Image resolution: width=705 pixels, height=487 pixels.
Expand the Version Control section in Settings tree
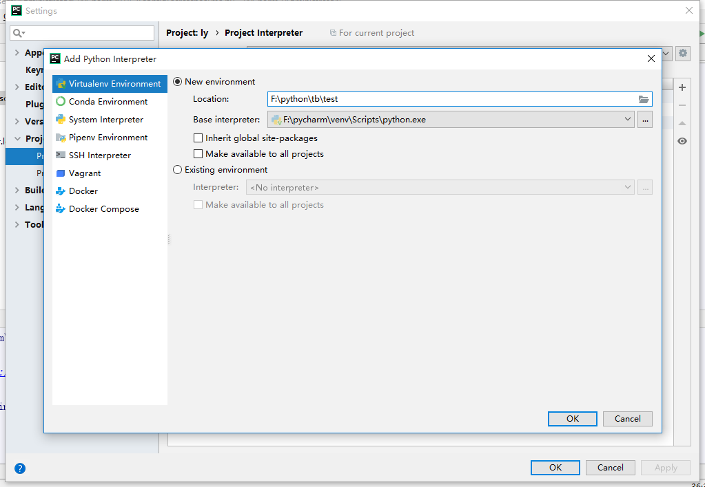pos(17,122)
